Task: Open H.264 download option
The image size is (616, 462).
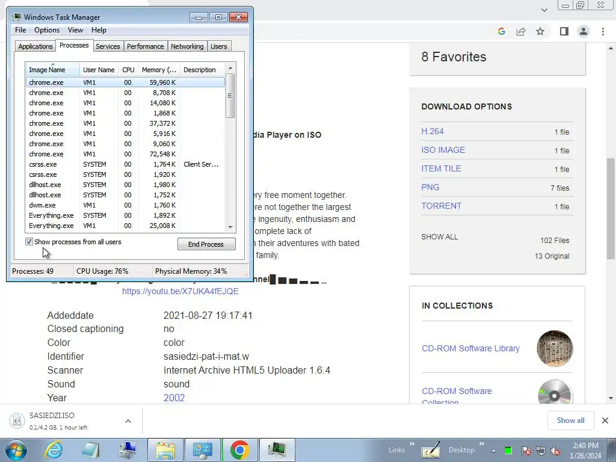Action: [x=432, y=131]
